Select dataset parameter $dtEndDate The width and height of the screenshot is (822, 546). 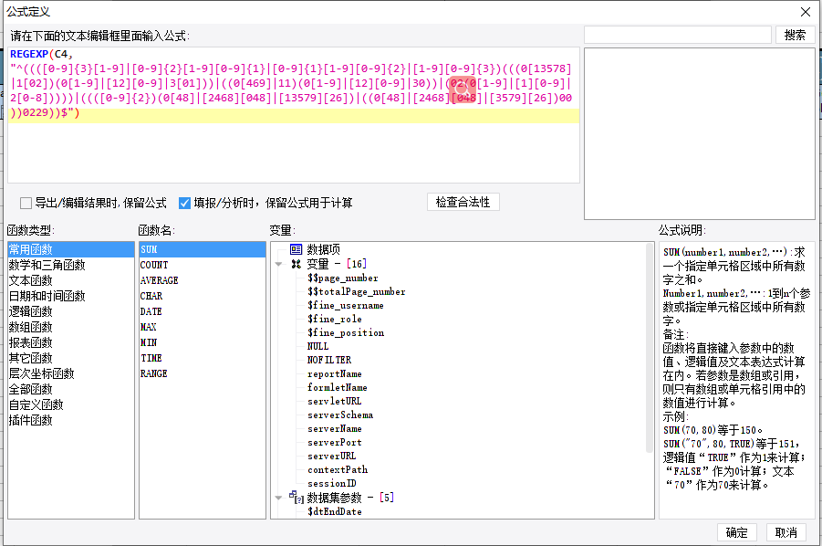pyautogui.click(x=335, y=511)
